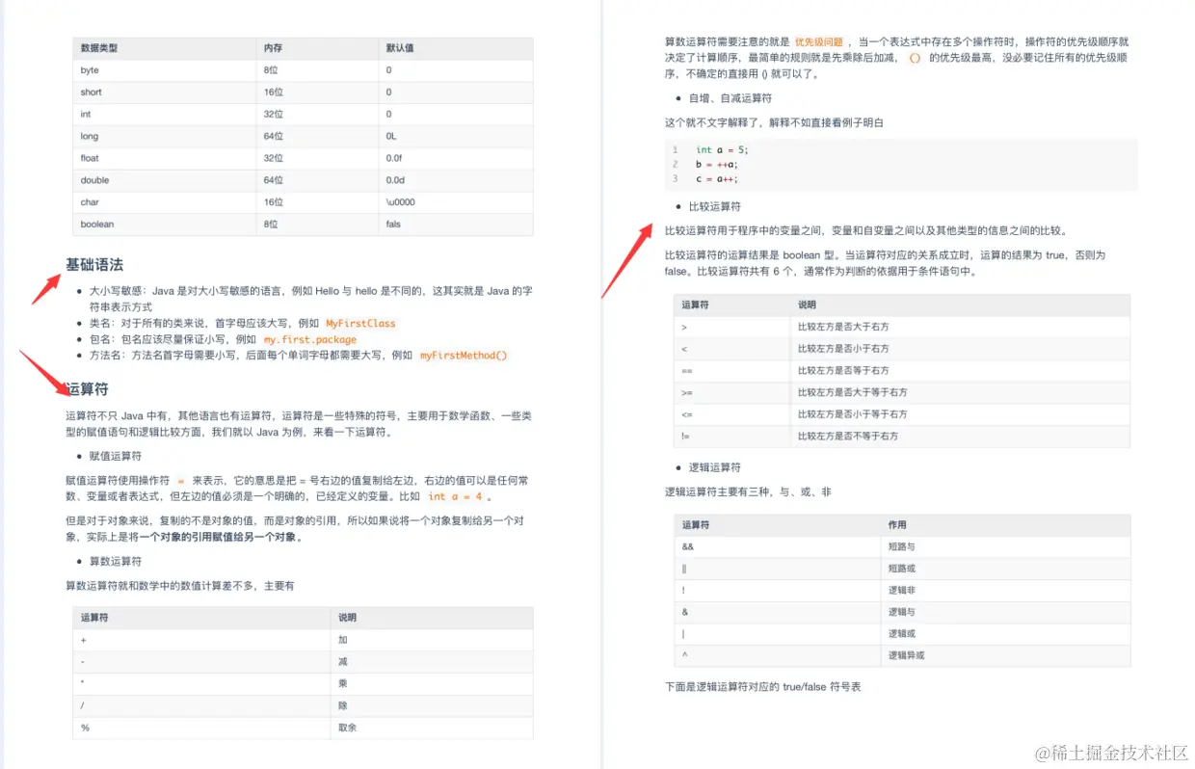
Task: Click the 比较左方是否小于等于右方 cell
Action: [960, 414]
